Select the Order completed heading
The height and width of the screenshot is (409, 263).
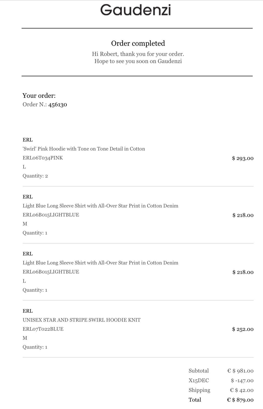pos(138,43)
